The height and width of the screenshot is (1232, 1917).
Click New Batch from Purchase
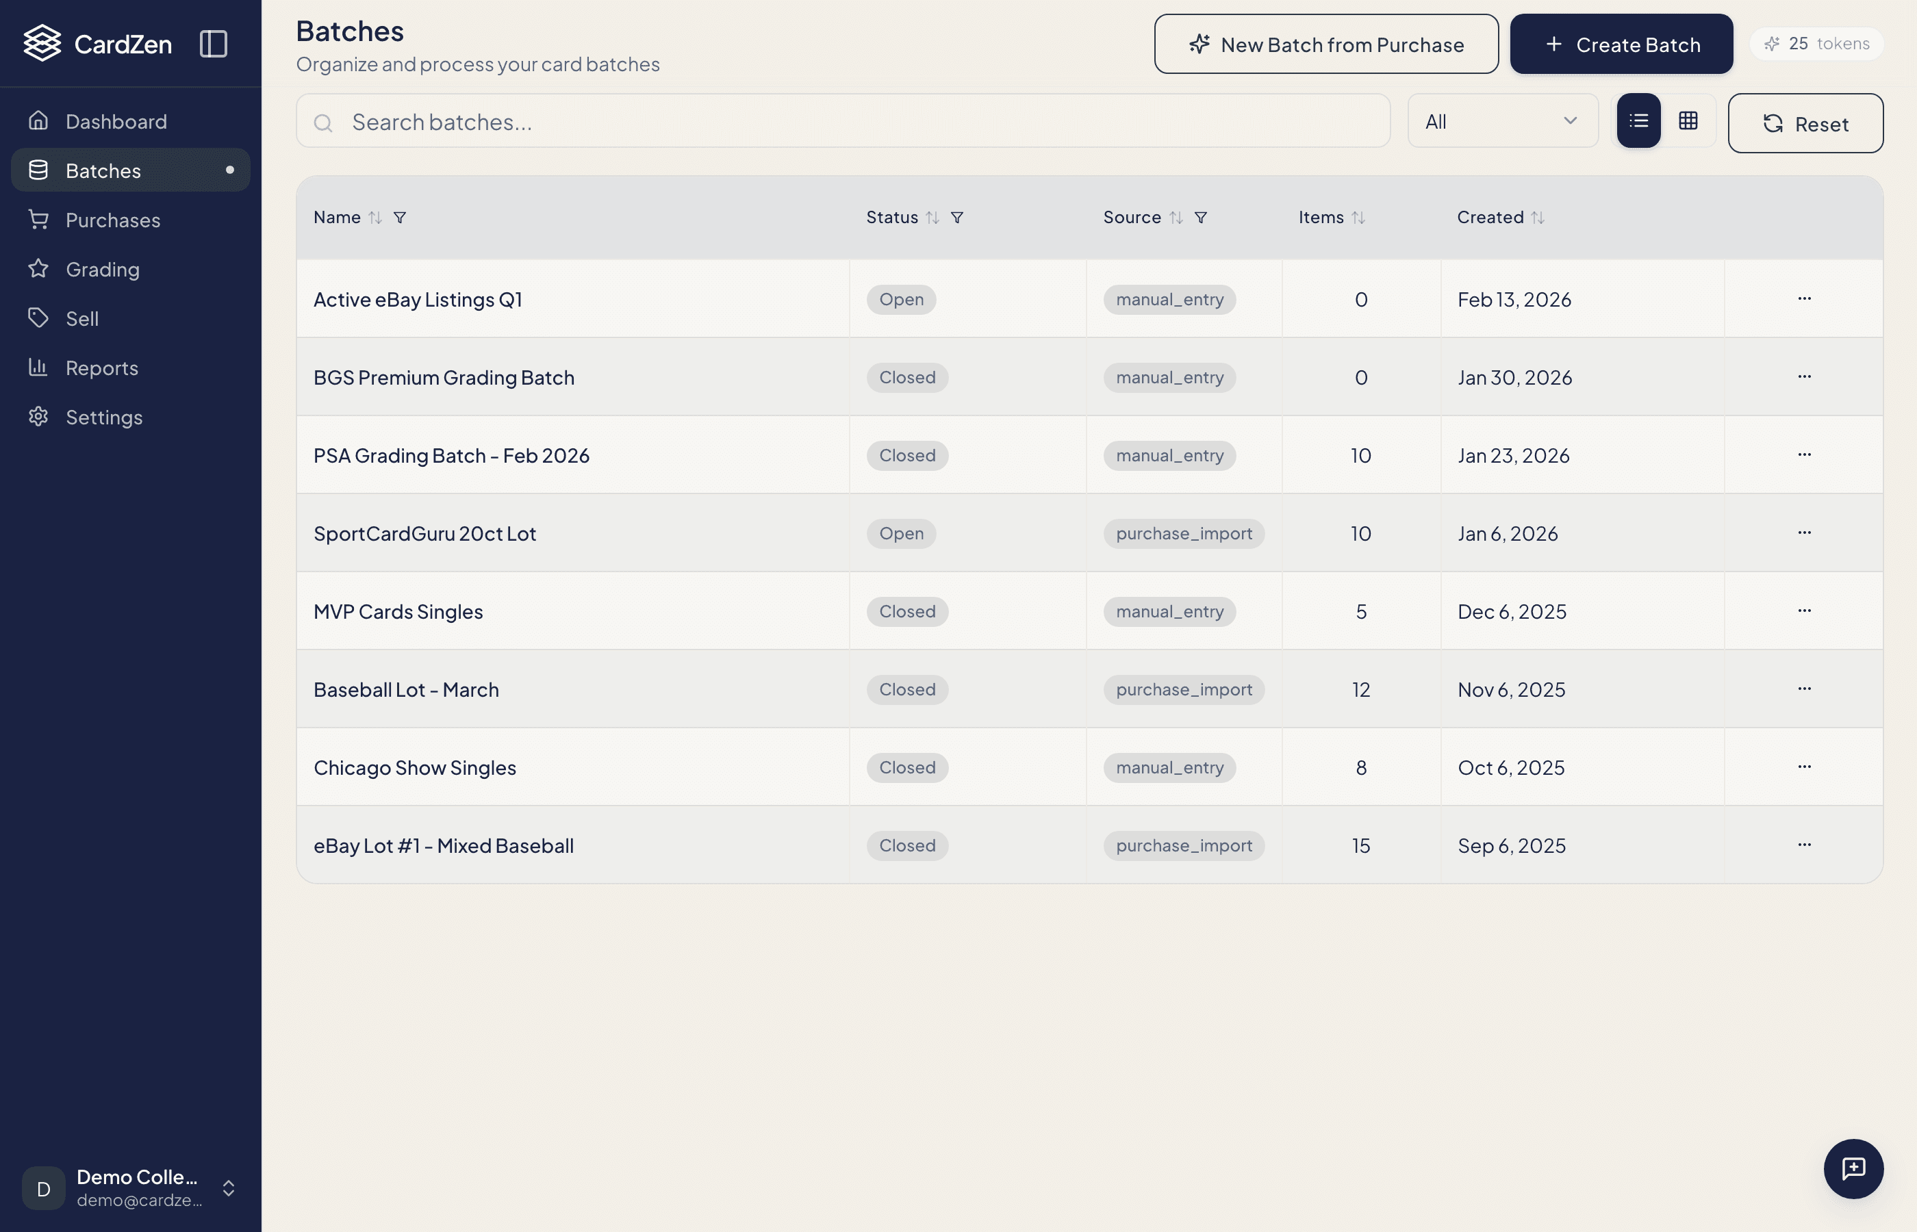pos(1325,44)
